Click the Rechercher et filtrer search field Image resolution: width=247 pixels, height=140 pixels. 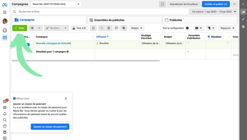coord(100,12)
